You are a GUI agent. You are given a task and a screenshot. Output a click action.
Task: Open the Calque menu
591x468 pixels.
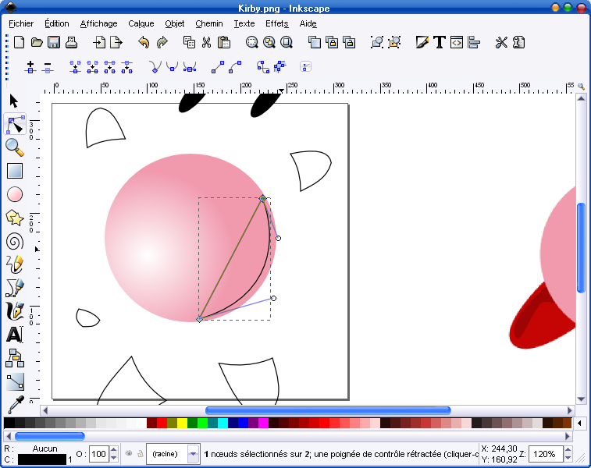click(x=141, y=23)
